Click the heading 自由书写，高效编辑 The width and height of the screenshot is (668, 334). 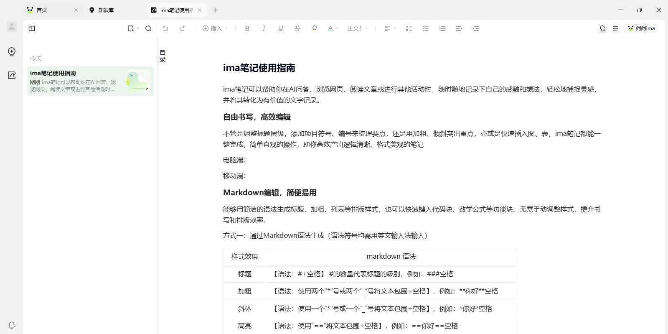click(257, 117)
